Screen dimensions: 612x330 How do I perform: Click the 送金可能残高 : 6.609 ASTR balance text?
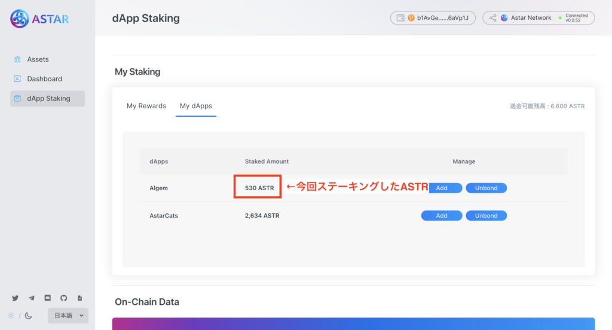(x=547, y=106)
